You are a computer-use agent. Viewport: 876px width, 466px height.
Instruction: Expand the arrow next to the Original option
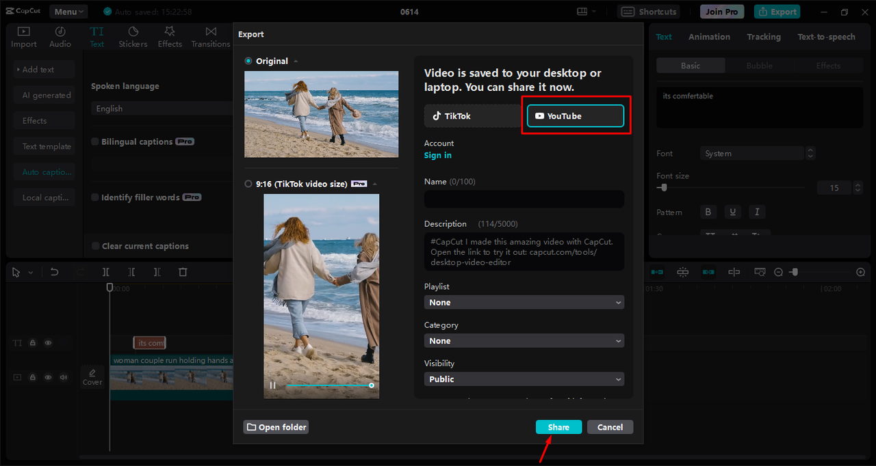tap(296, 61)
